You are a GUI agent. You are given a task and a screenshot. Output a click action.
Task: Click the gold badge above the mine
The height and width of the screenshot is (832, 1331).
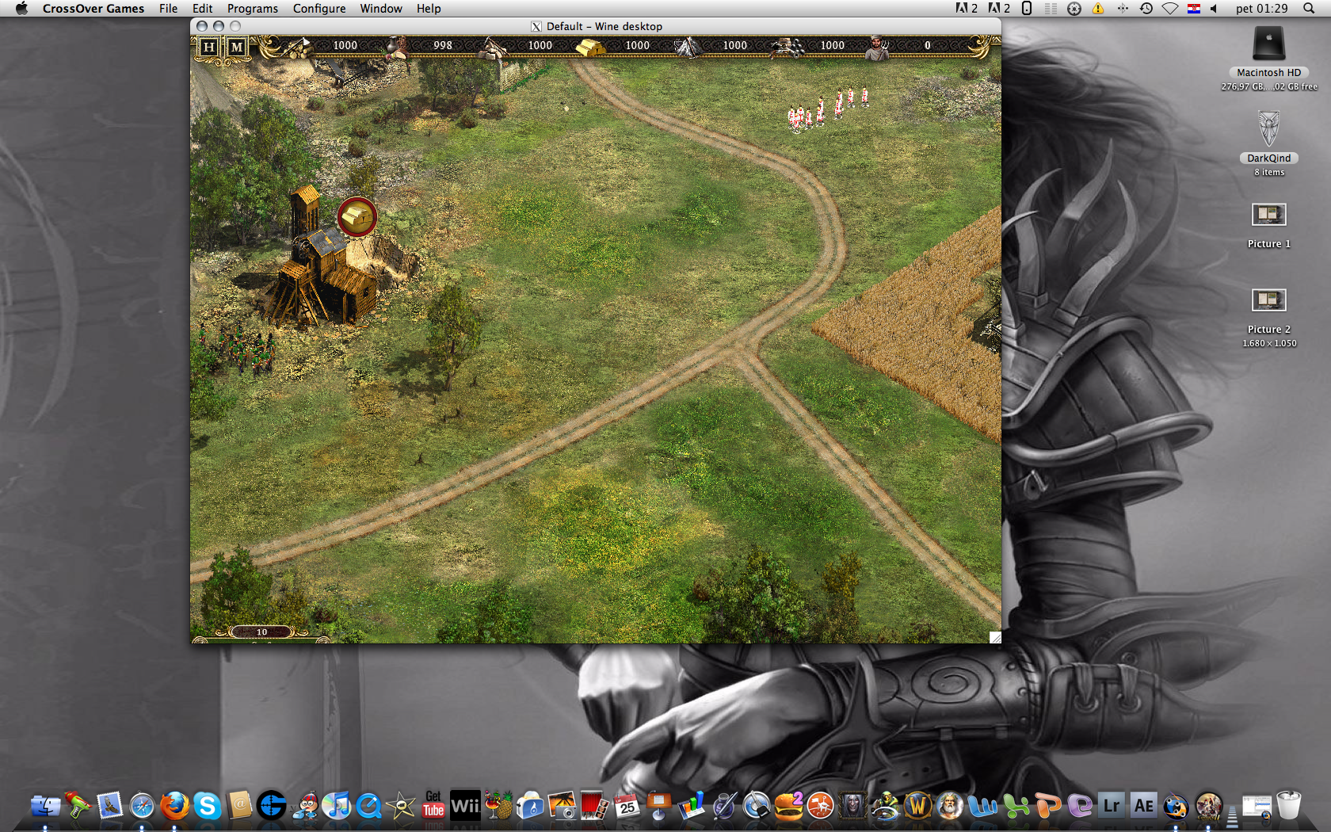pyautogui.click(x=357, y=216)
